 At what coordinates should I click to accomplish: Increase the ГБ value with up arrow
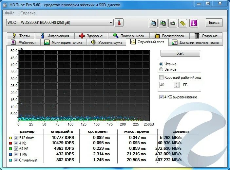click(x=177, y=84)
